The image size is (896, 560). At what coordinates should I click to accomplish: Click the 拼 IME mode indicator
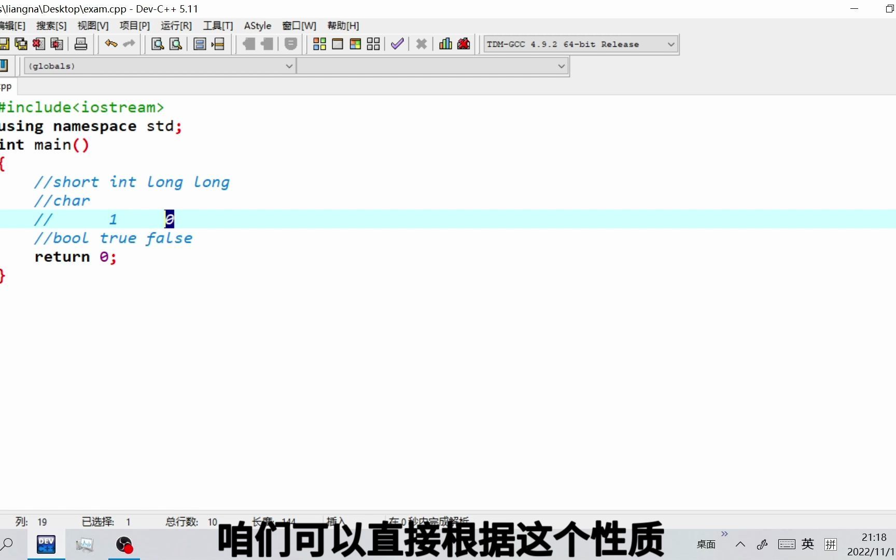click(831, 544)
